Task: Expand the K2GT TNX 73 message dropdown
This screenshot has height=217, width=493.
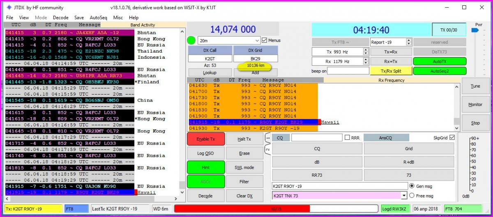Action: (x=404, y=196)
